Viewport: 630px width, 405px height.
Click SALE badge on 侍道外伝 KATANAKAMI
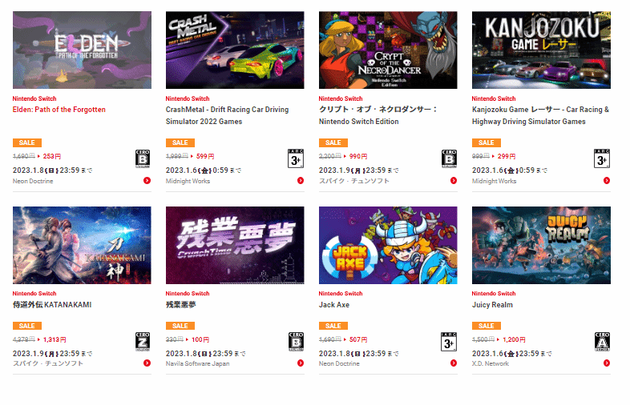point(27,326)
